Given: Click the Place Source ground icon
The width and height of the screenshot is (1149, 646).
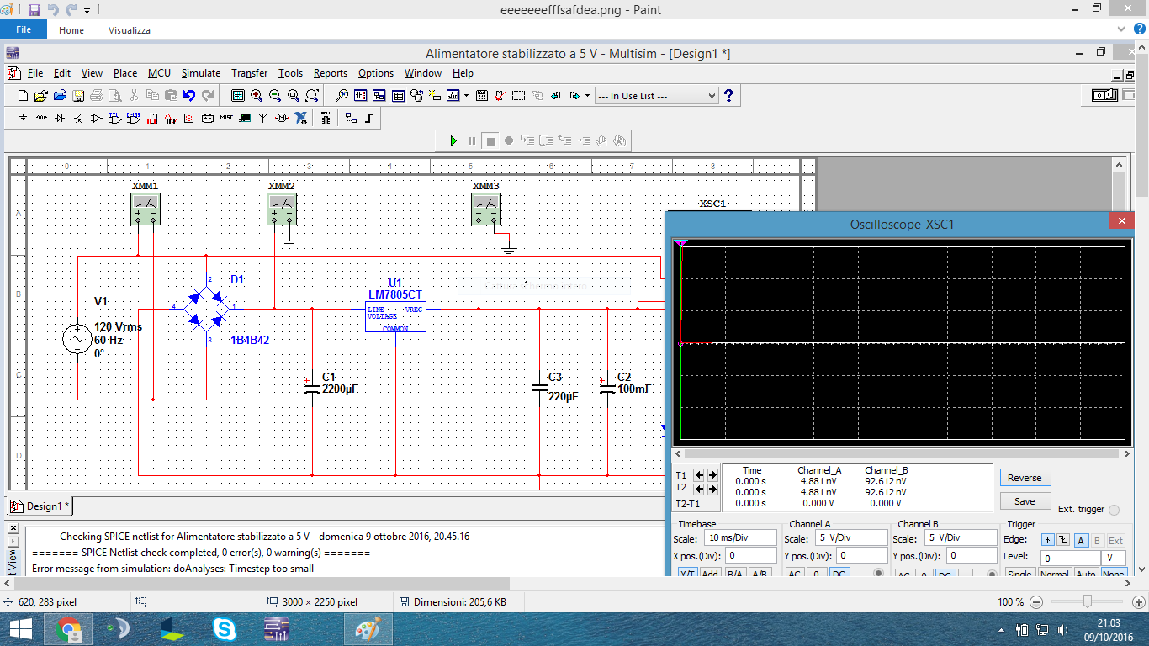Looking at the screenshot, I should (x=23, y=119).
